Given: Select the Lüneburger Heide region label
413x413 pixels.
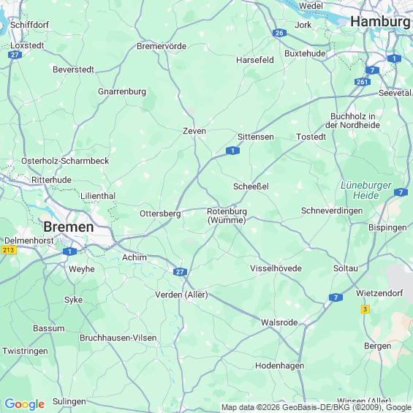Looking at the screenshot, I should [366, 191].
